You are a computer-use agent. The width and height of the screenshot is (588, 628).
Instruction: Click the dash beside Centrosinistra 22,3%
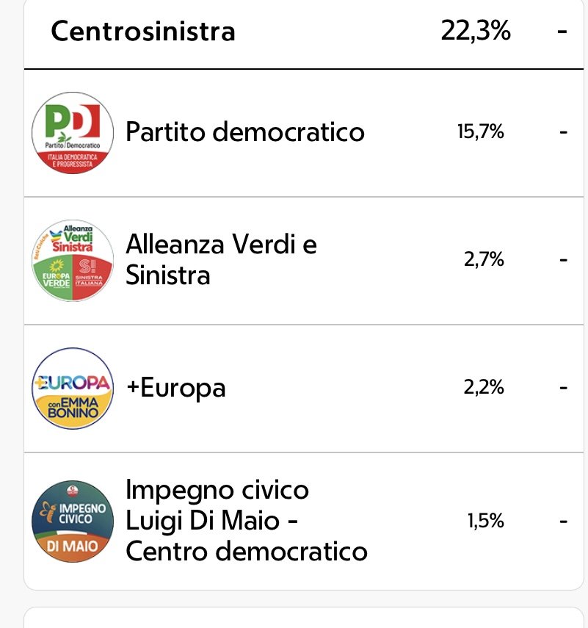[x=563, y=32]
